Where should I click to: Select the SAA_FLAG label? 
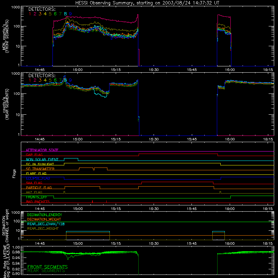click(x=34, y=183)
